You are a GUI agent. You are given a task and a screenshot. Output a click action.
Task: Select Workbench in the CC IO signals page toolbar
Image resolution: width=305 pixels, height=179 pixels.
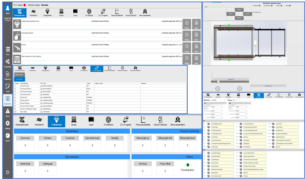point(33,69)
